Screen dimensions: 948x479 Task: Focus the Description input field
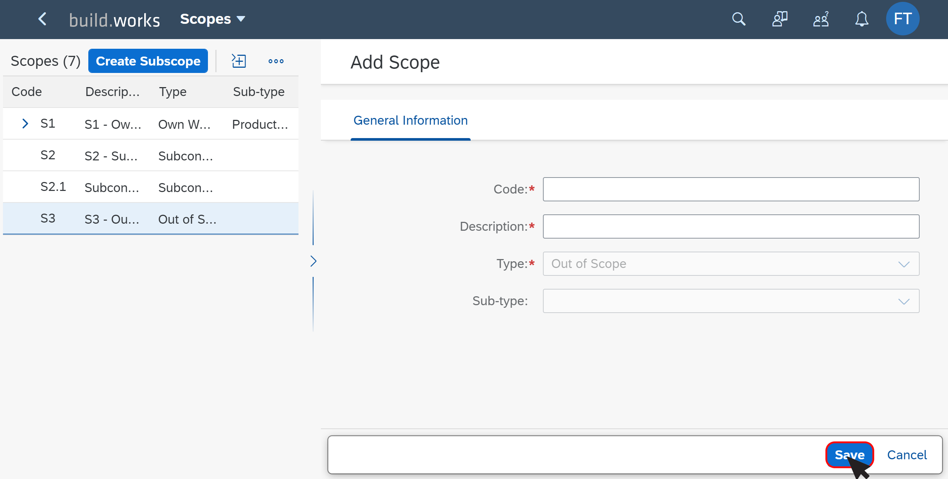(731, 227)
